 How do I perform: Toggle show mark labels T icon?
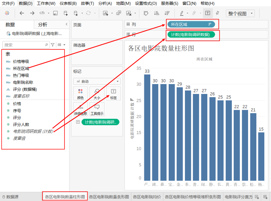pyautogui.click(x=208, y=13)
